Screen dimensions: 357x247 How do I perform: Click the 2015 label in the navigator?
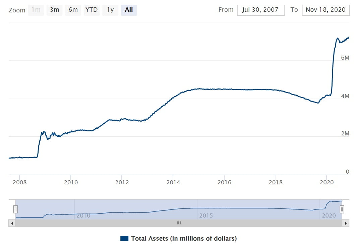tap(206, 215)
